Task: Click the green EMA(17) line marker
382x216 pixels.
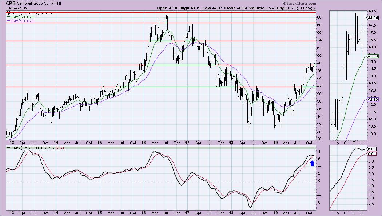Action: pyautogui.click(x=8, y=17)
